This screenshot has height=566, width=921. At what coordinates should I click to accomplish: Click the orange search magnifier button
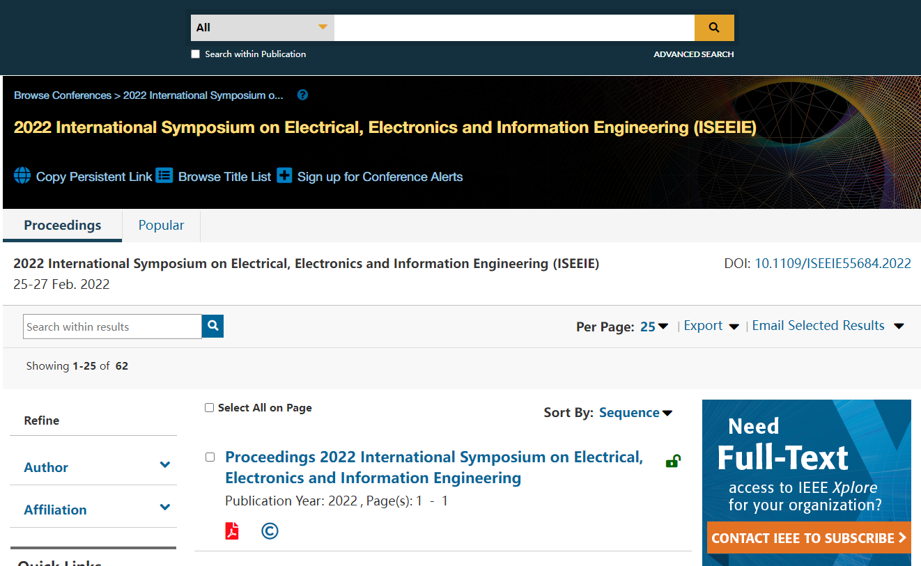[714, 28]
